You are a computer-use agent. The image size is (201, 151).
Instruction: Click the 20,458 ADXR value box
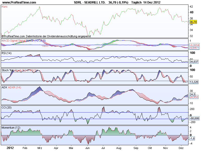tap(194, 97)
